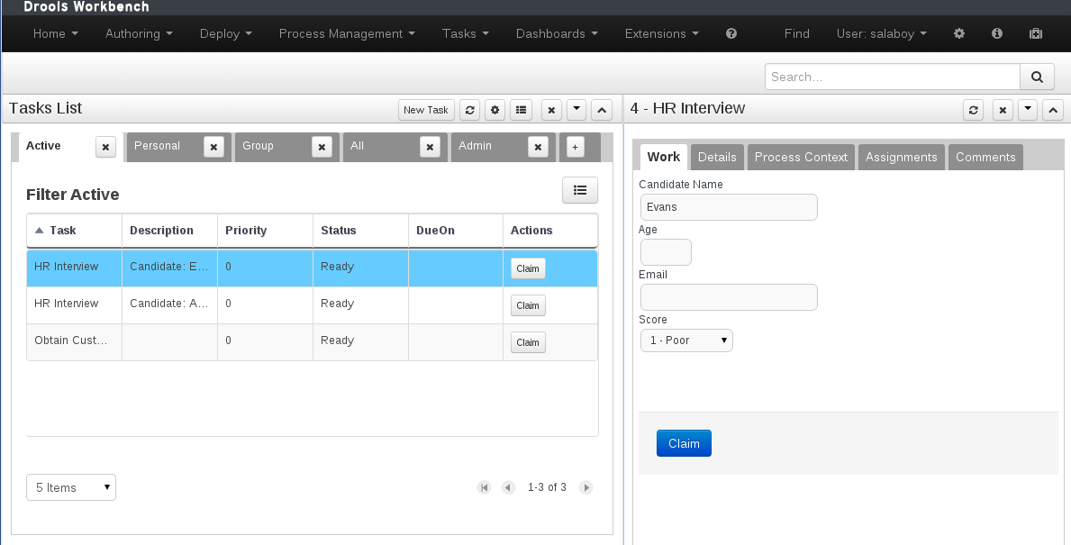The width and height of the screenshot is (1071, 545).
Task: Open the help question mark icon
Action: 731,33
